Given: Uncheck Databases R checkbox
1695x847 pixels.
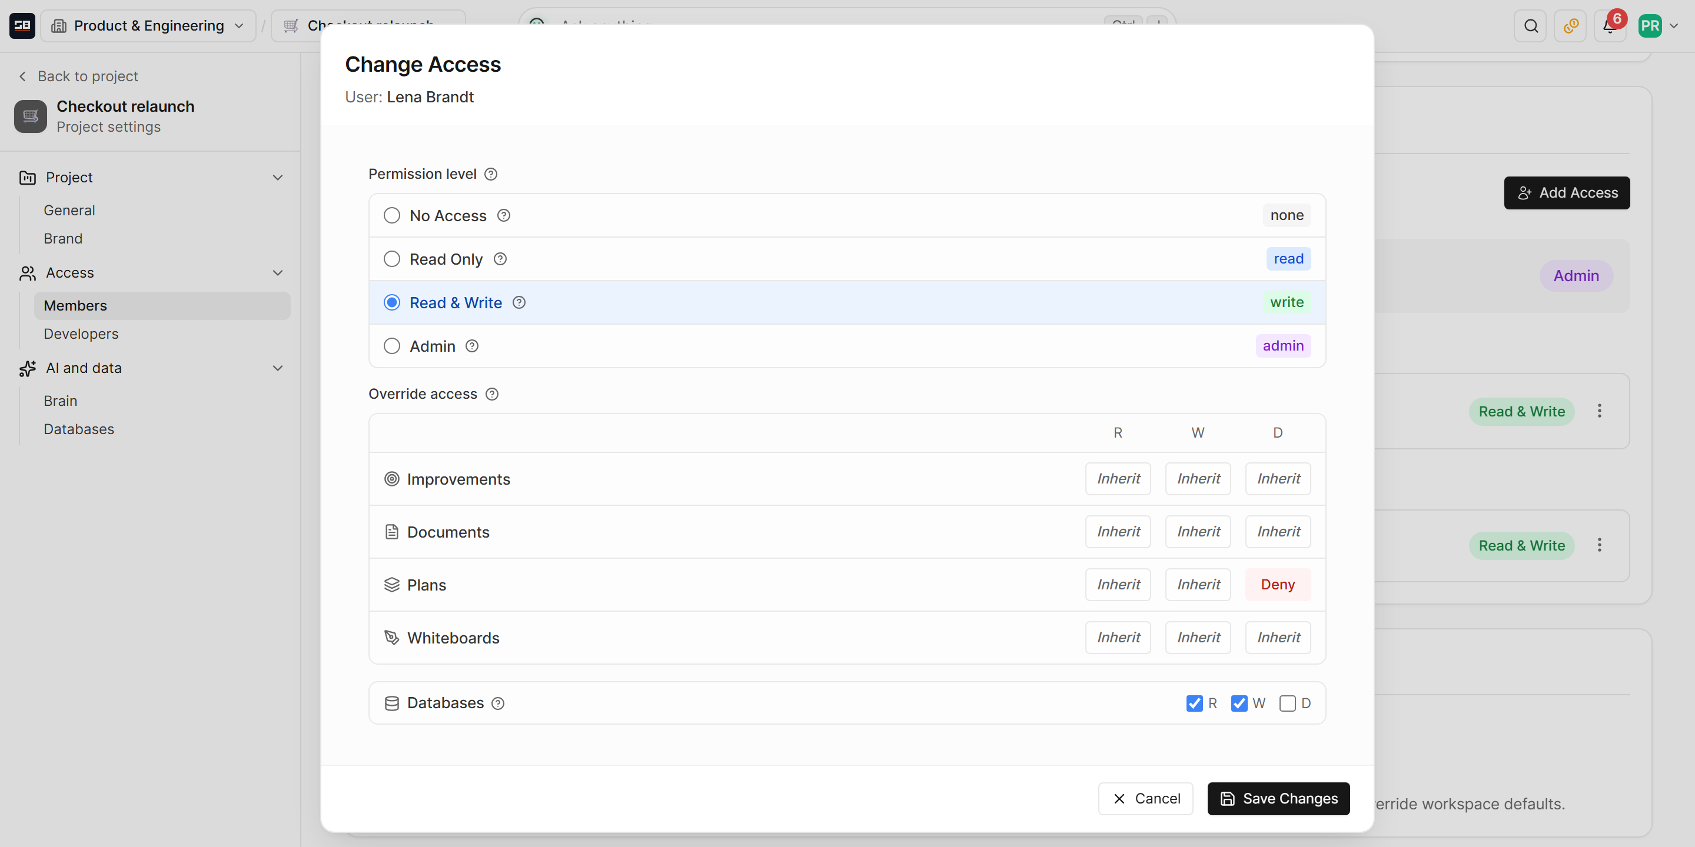Looking at the screenshot, I should tap(1194, 703).
